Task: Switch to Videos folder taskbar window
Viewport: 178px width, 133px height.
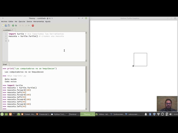Action: (103, 114)
